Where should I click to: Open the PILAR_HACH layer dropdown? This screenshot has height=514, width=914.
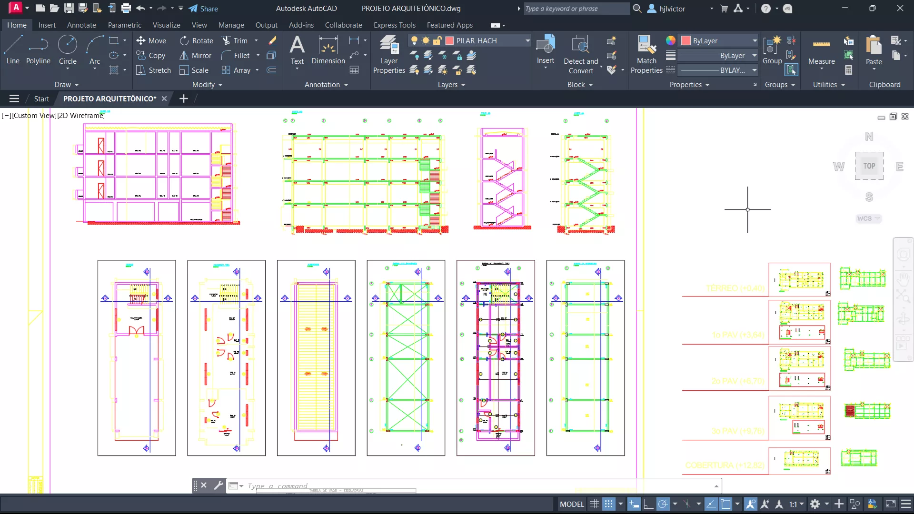pyautogui.click(x=527, y=41)
